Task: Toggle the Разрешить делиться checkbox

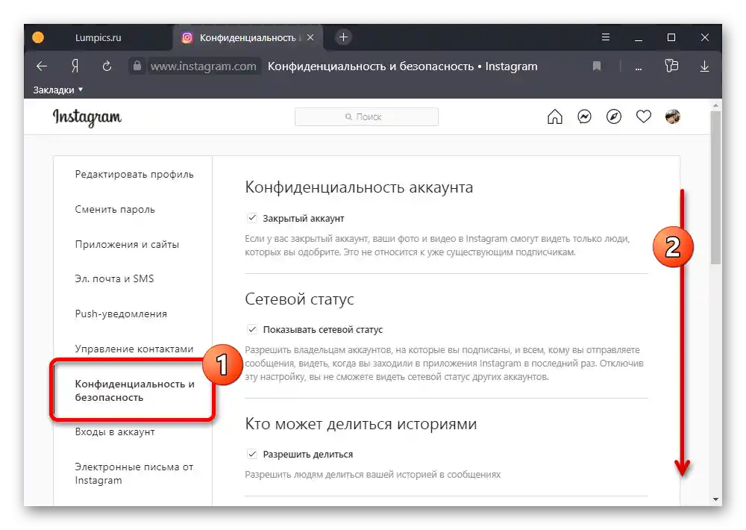Action: (251, 455)
